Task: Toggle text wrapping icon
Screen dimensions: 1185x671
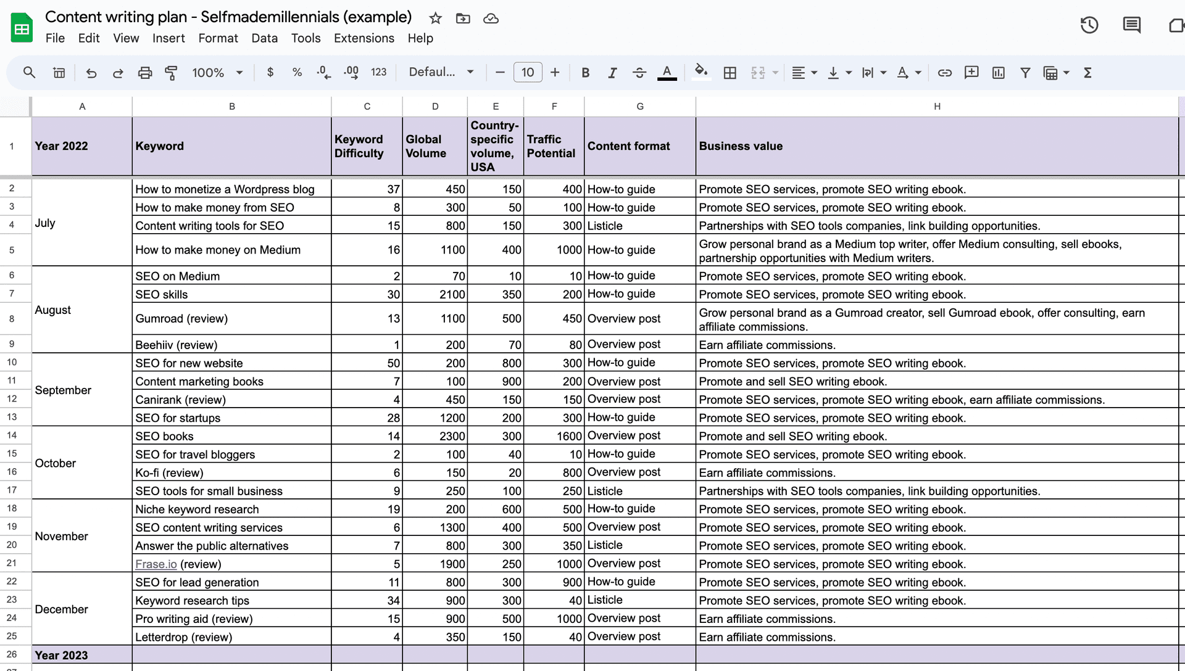Action: 867,72
